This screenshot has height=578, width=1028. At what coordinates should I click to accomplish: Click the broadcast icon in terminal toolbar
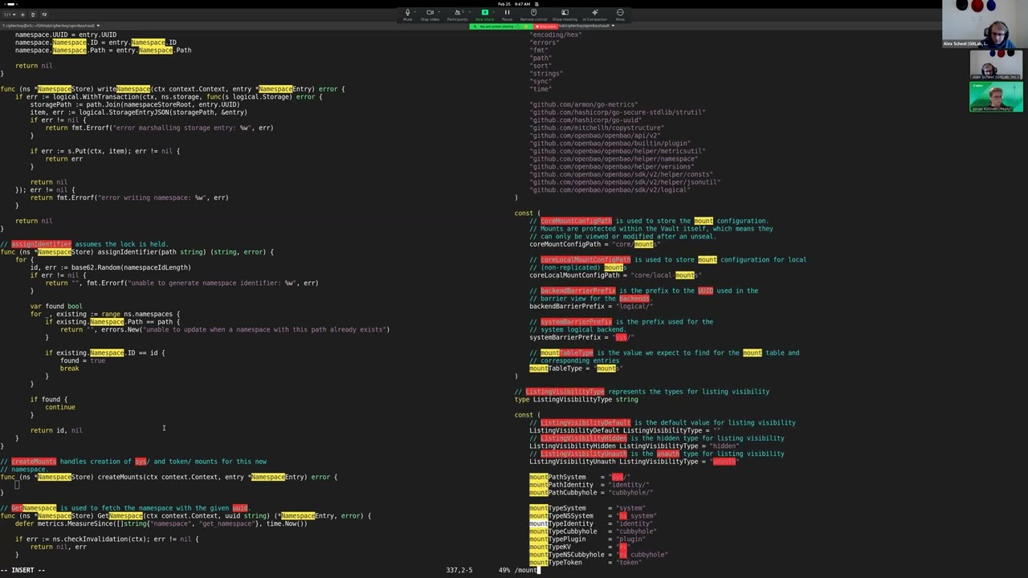(43, 14)
